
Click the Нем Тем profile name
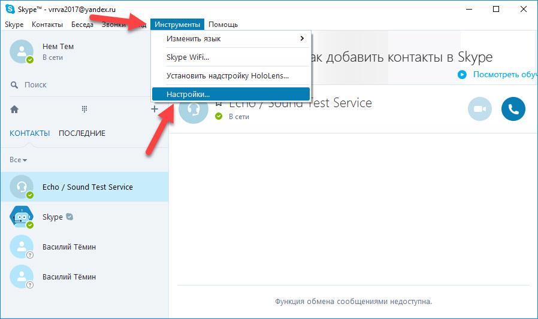pos(58,46)
